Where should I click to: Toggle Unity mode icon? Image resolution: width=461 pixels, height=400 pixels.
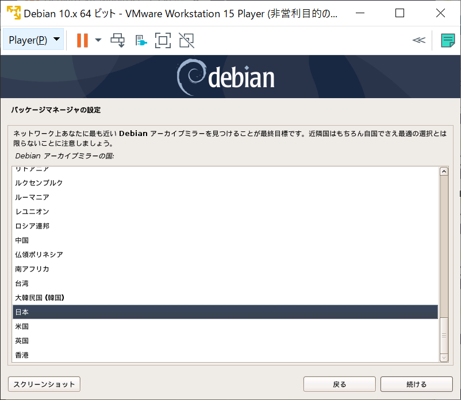click(186, 40)
